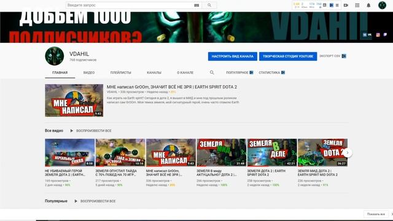Click the hamburger list icon in extension bar
This screenshot has width=393, height=221.
point(337,5)
